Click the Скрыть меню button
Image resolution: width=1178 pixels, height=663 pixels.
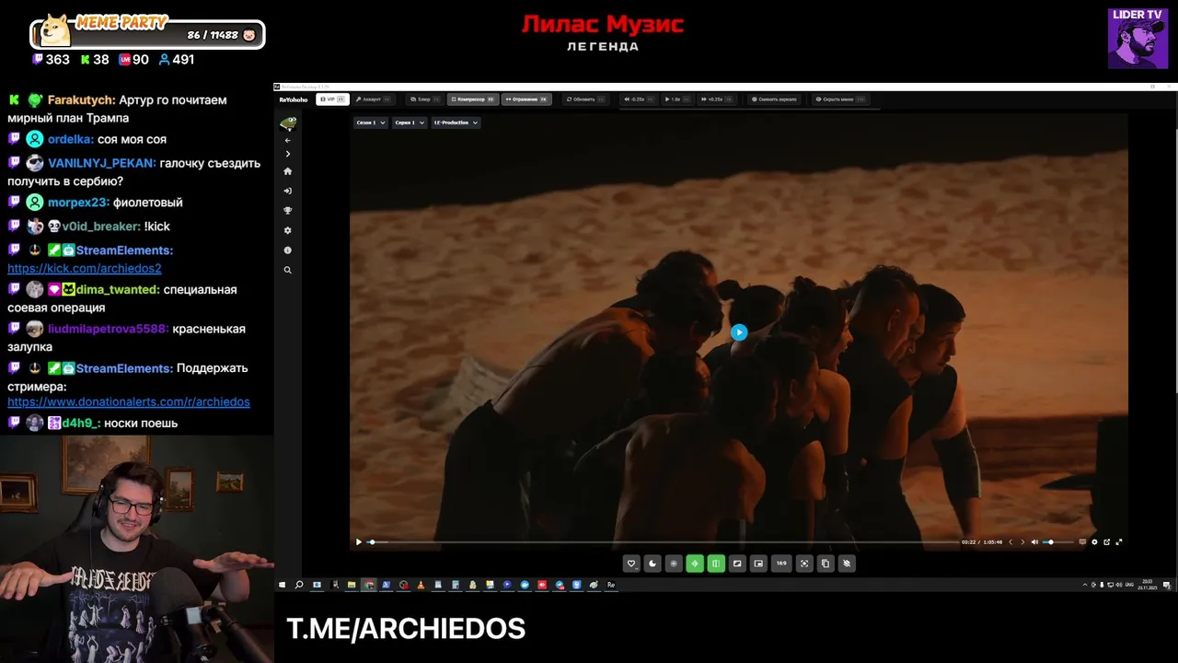839,99
